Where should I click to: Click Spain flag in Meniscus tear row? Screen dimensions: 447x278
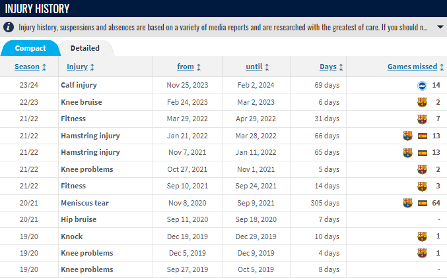(x=423, y=203)
